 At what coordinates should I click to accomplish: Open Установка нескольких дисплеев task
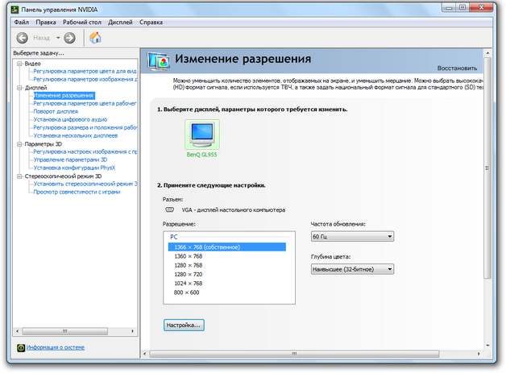pyautogui.click(x=76, y=135)
